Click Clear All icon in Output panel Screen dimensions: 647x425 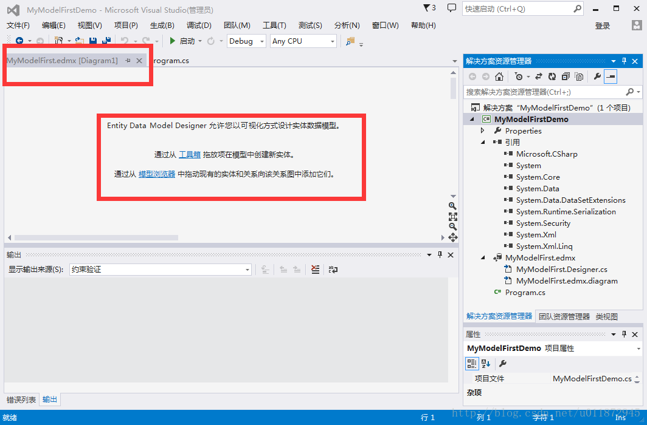(315, 270)
